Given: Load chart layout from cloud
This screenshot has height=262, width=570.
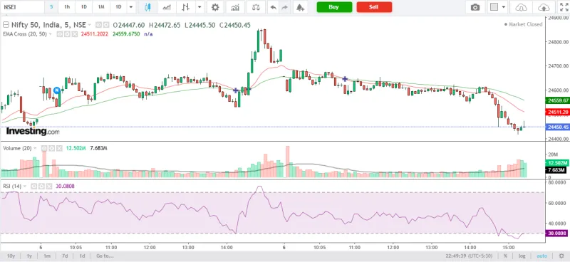Looking at the screenshot, I should pyautogui.click(x=522, y=7).
